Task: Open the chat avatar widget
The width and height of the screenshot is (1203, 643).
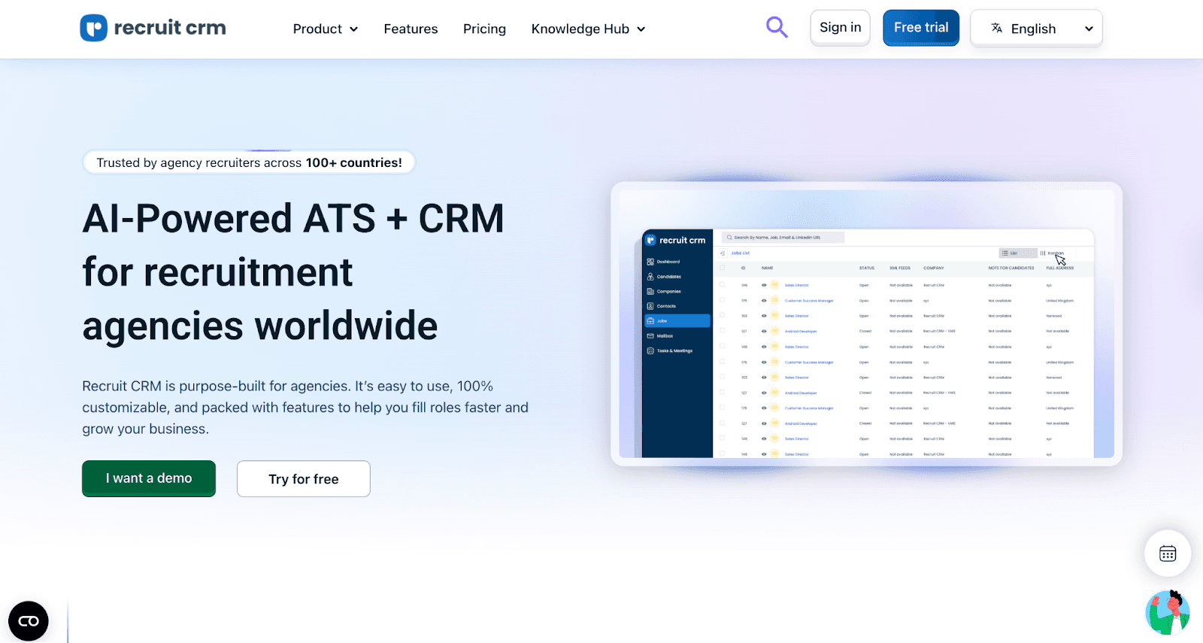Action: click(1168, 612)
